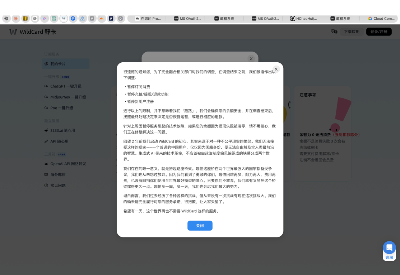400x275 pixels.
Task: Click the 暂停新用户注册 bullet text
Action: [140, 101]
